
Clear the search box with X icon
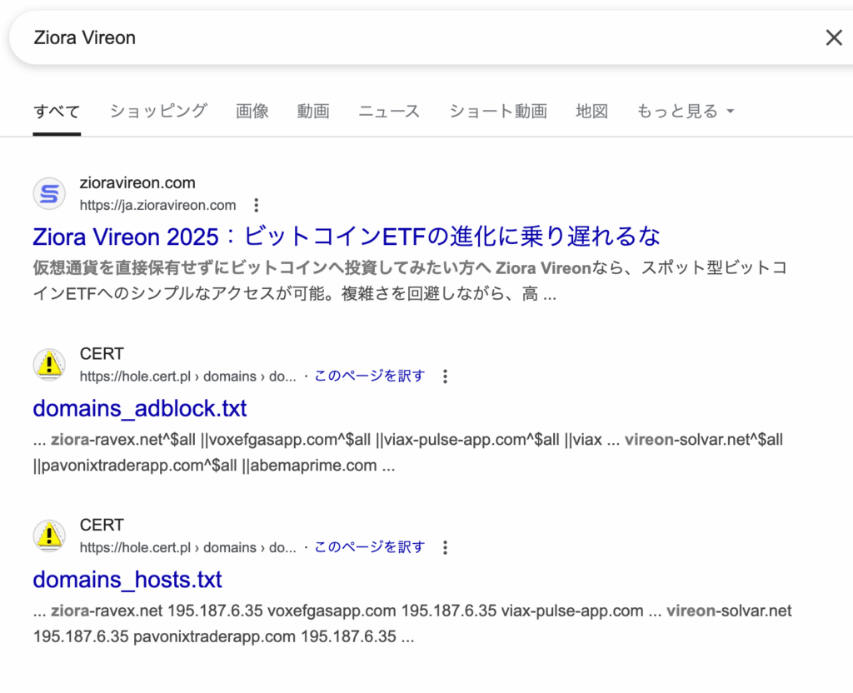833,37
